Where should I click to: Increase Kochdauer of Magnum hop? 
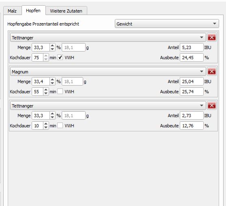tap(46, 90)
